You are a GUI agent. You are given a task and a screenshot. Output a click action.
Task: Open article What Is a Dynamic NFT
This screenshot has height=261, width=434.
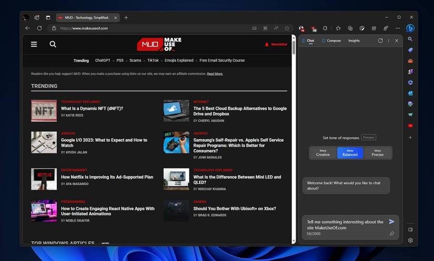(x=92, y=109)
